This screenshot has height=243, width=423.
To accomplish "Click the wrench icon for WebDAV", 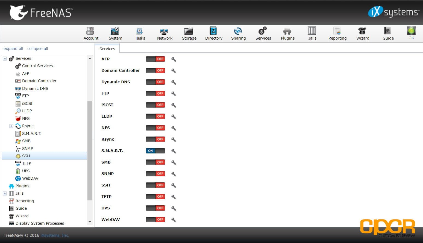I will click(174, 220).
